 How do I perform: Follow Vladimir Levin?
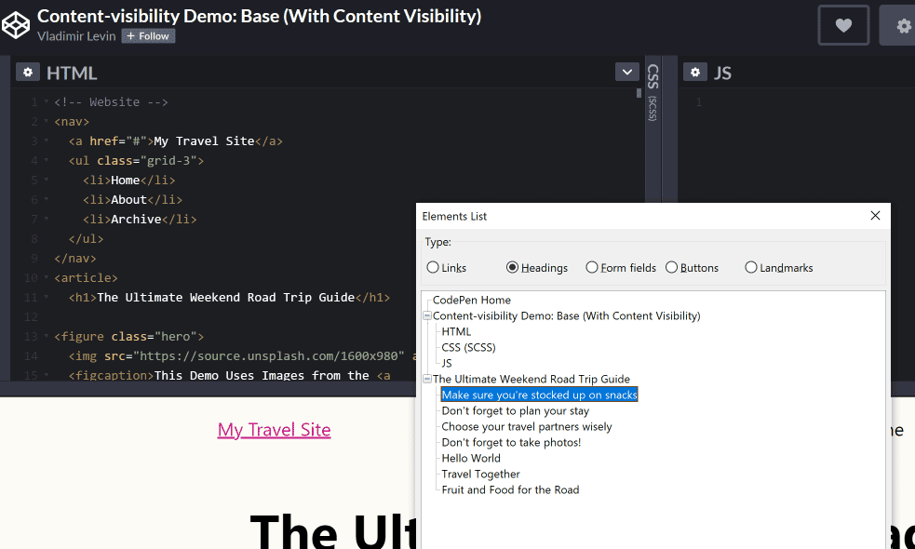[x=148, y=36]
